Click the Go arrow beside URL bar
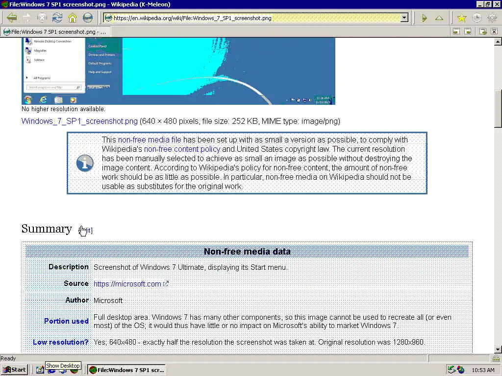This screenshot has height=376, width=502. [425, 18]
